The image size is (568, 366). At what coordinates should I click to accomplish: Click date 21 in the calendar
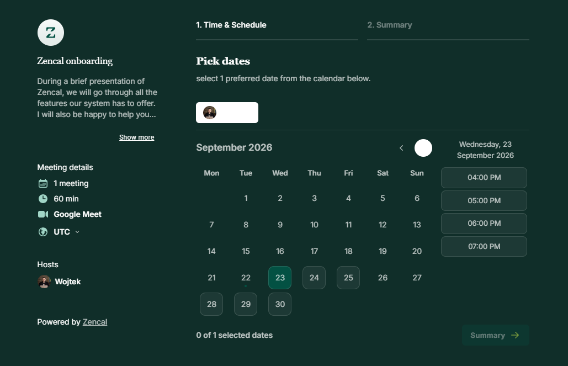pyautogui.click(x=211, y=278)
